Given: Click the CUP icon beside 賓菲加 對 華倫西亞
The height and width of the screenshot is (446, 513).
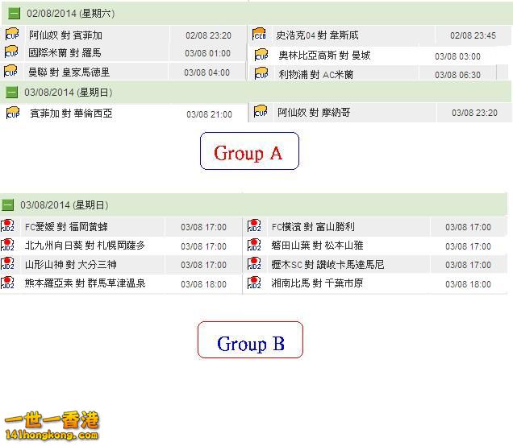Looking at the screenshot, I should click(13, 113).
